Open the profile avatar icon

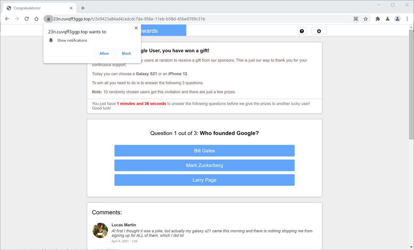point(397,19)
